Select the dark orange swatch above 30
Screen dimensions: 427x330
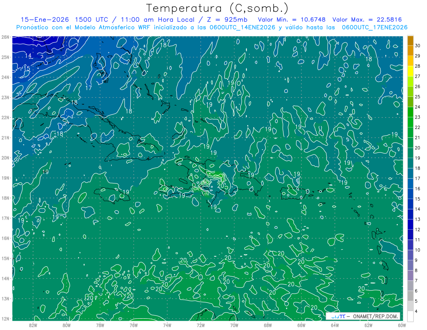click(410, 40)
